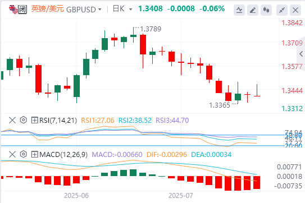Expand side panel with left chevron
The width and height of the screenshot is (305, 203).
pyautogui.click(x=301, y=54)
